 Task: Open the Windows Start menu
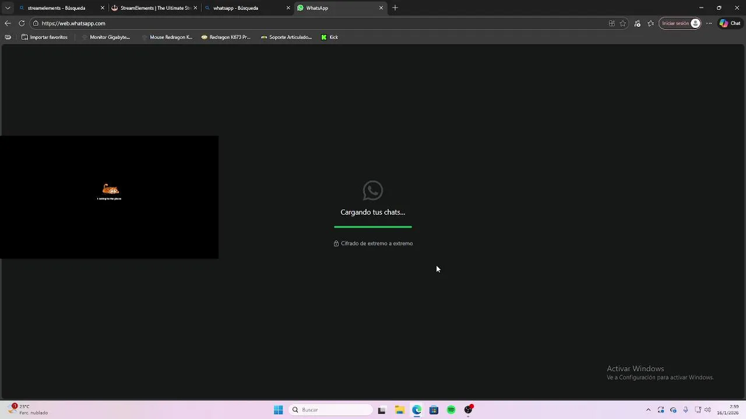[x=279, y=410]
